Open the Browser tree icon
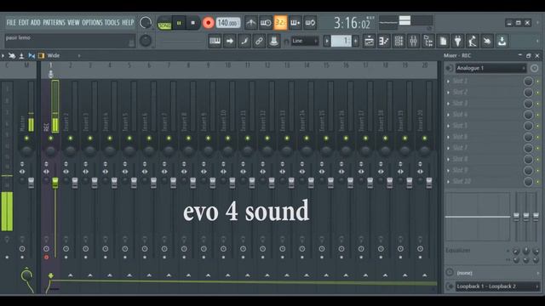545x306 pixels. coord(428,42)
